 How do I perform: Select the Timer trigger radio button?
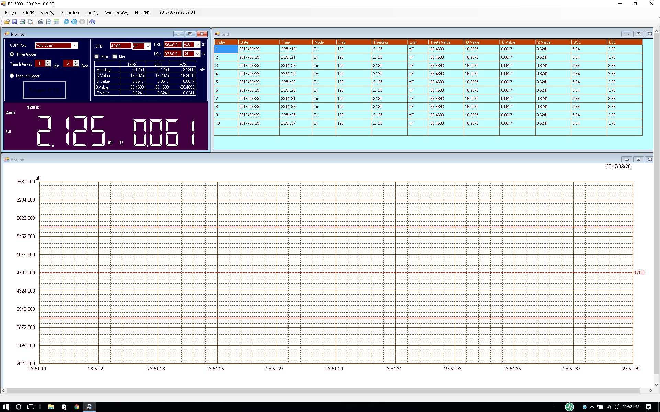click(12, 54)
